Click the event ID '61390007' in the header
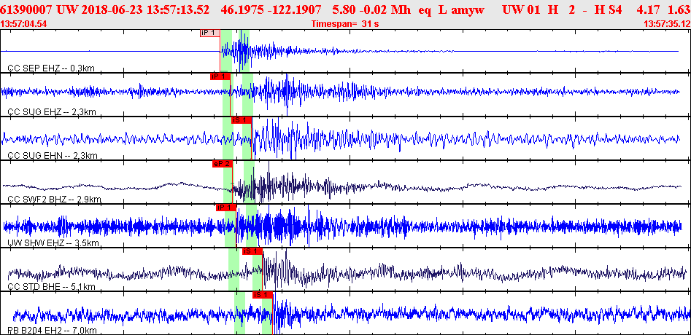The width and height of the screenshot is (691, 335). (27, 10)
